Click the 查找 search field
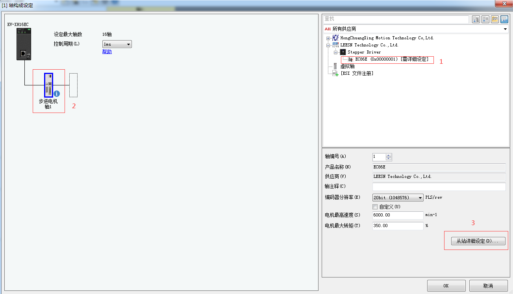The height and width of the screenshot is (294, 513). click(396, 19)
